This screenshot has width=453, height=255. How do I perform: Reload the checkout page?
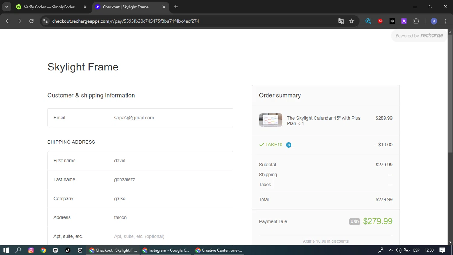pos(31,21)
